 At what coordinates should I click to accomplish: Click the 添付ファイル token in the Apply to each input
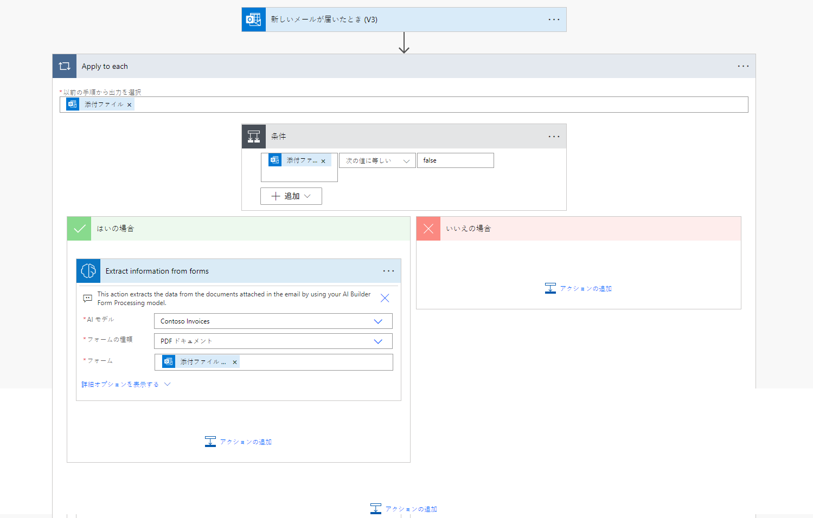click(x=100, y=105)
